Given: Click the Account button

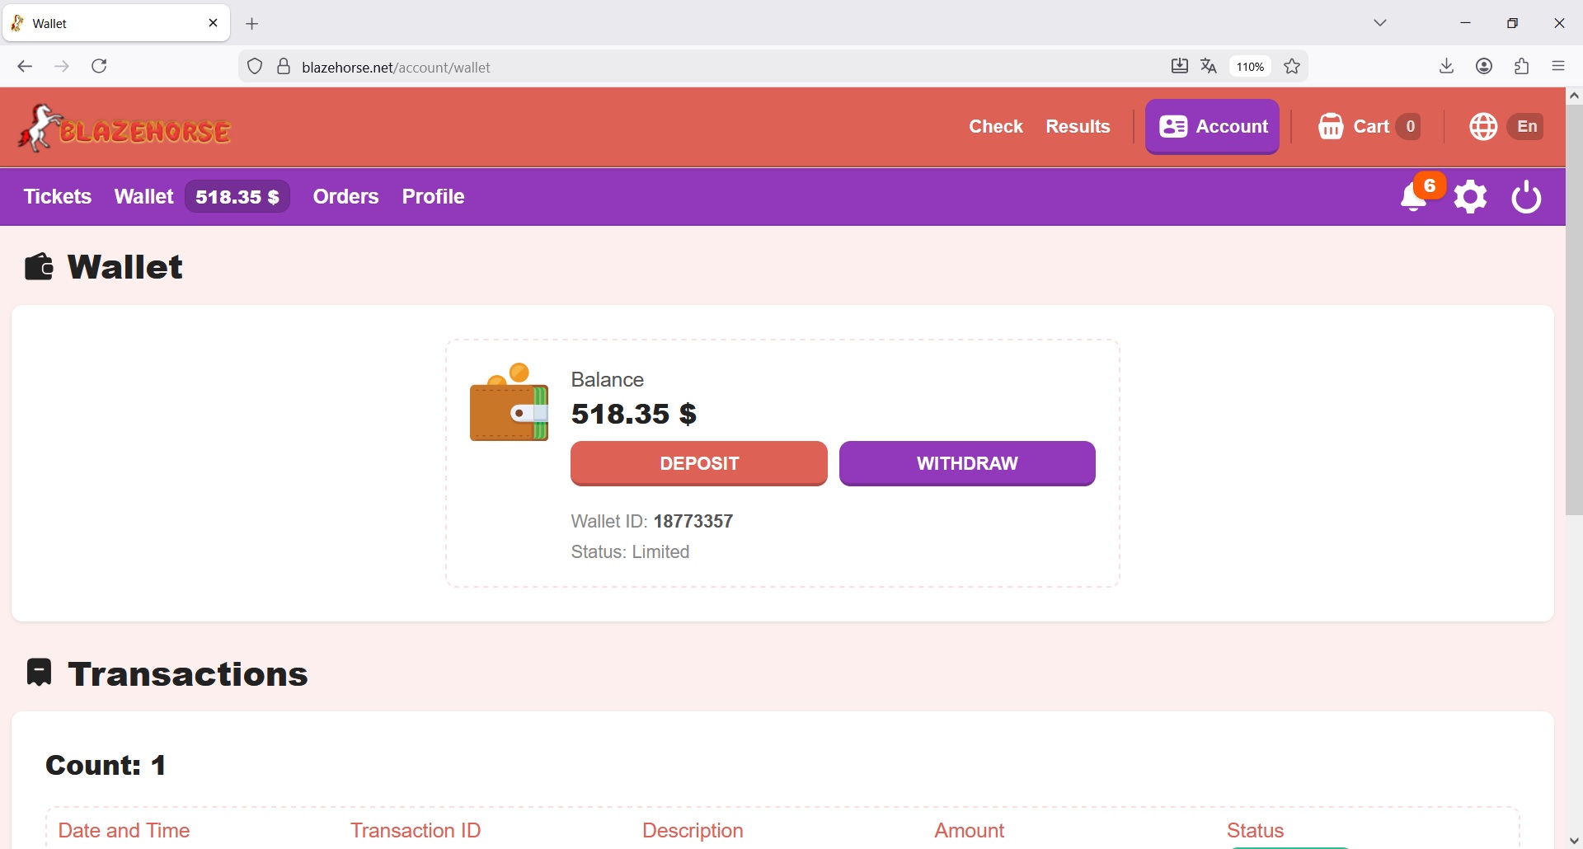Looking at the screenshot, I should 1213,127.
